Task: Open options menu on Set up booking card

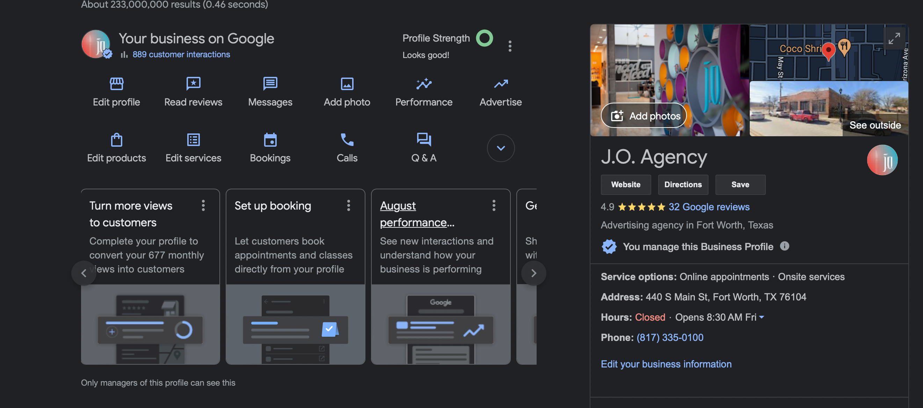Action: coord(348,206)
